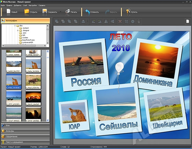Open the dropdown arrow next to Сохранить
This screenshot has width=192, height=149.
click(60, 12)
